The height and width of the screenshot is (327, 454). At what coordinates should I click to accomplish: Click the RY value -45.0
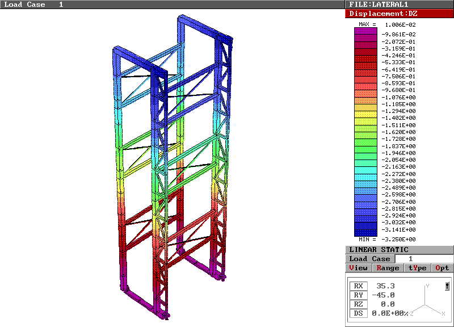pos(384,295)
